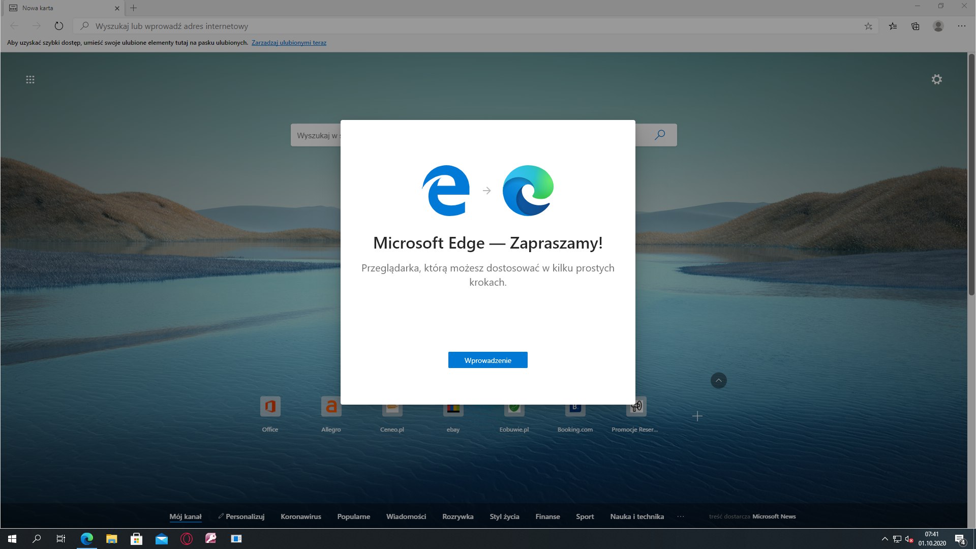Click the Wprowadzenie button in the welcome dialog
Viewport: 976px width, 549px height.
click(x=487, y=360)
